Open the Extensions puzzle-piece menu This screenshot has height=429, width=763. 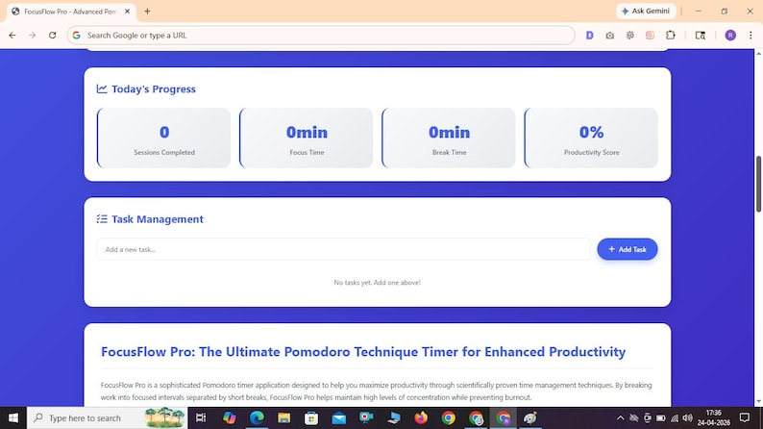671,35
